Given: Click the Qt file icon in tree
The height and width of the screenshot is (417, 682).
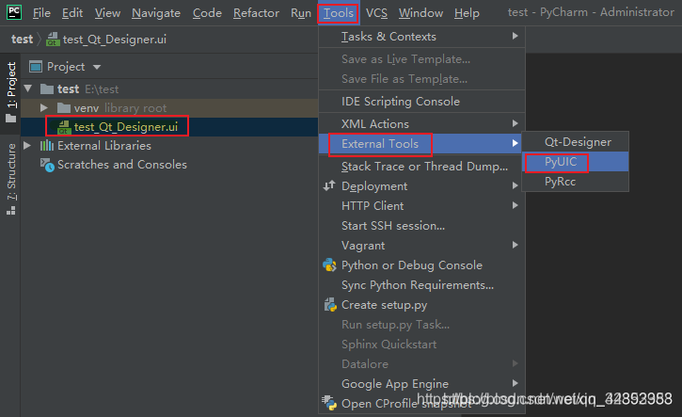Looking at the screenshot, I should (x=64, y=127).
